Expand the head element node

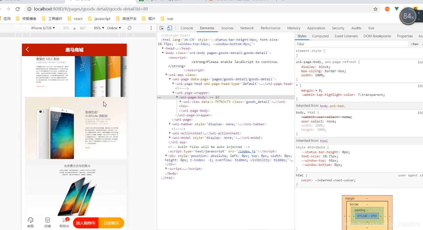point(163,48)
